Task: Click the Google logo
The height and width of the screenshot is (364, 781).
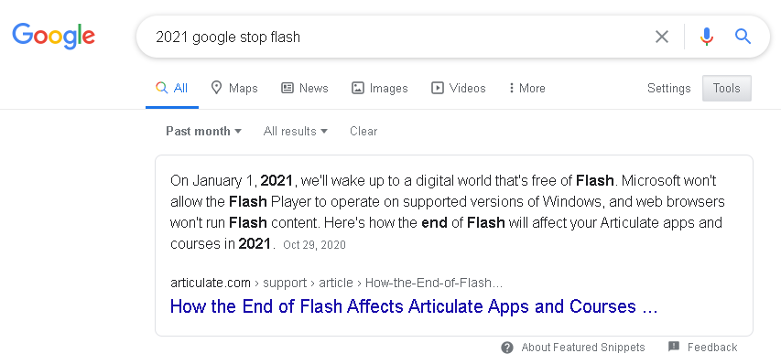Action: (54, 36)
